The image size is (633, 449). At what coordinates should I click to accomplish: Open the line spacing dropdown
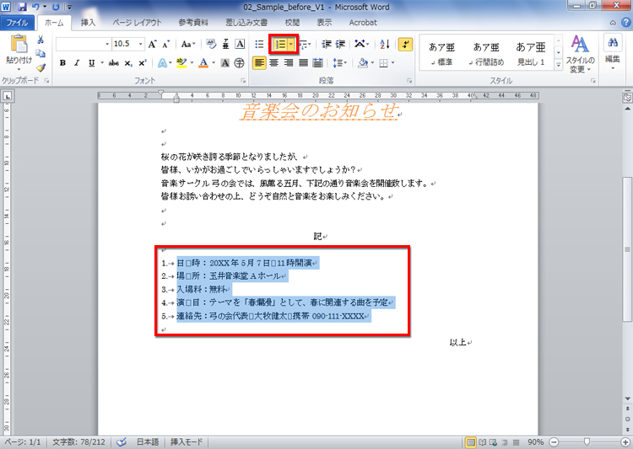(x=339, y=63)
